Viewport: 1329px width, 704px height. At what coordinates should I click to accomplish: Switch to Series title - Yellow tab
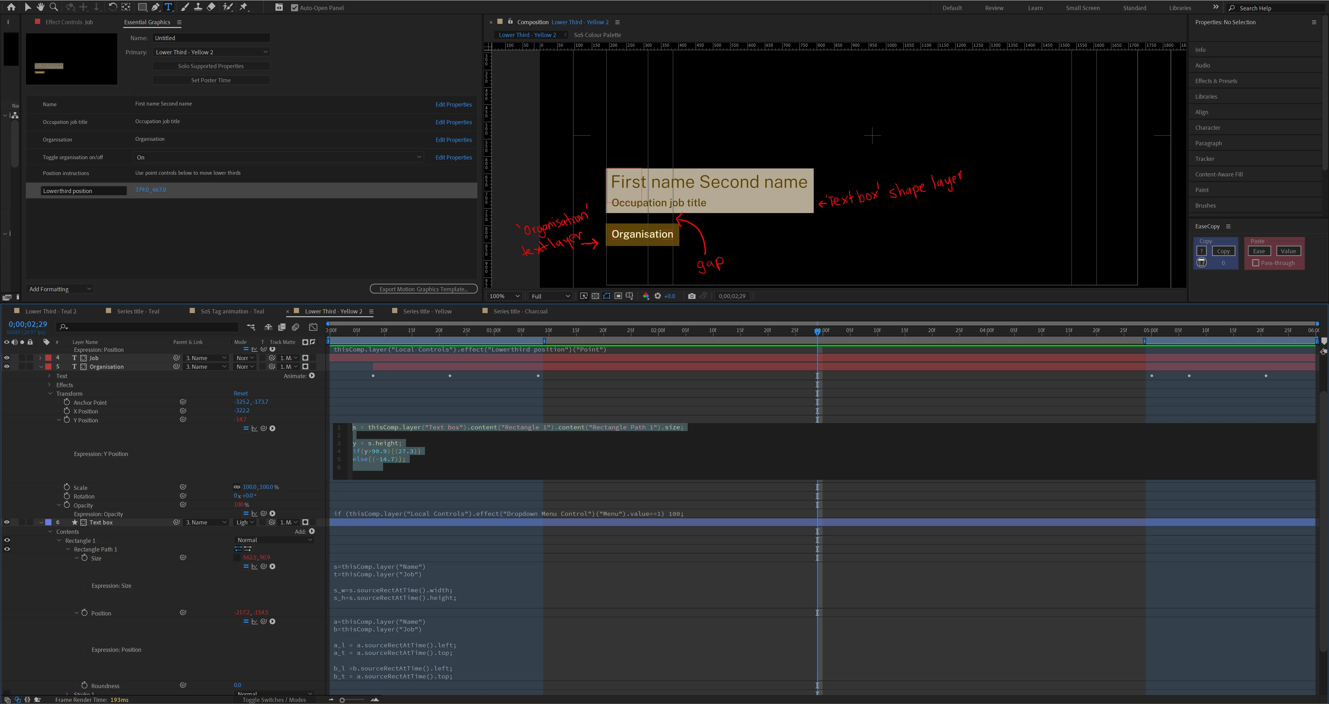click(x=427, y=311)
